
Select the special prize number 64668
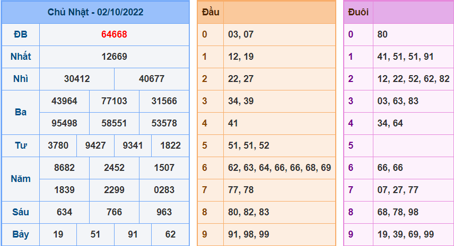[114, 34]
